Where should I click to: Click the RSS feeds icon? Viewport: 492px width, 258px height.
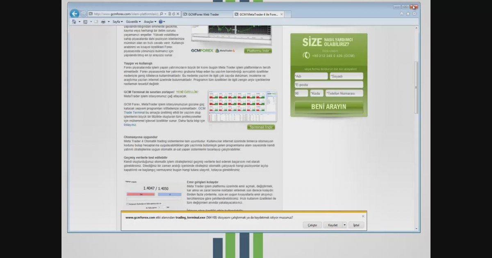point(85,22)
